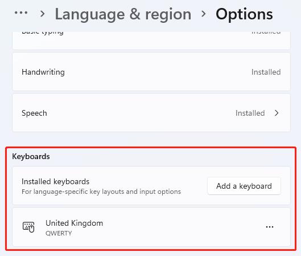Click the Installed keyboards label

coord(56,181)
